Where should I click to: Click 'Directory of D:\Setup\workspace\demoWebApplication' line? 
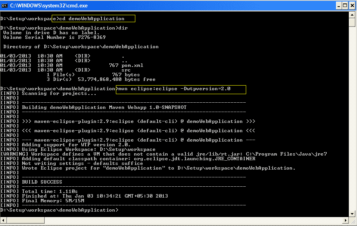click(81, 47)
